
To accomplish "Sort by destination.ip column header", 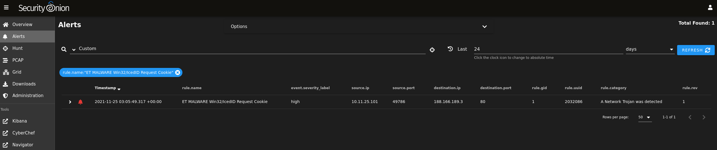I will [447, 88].
